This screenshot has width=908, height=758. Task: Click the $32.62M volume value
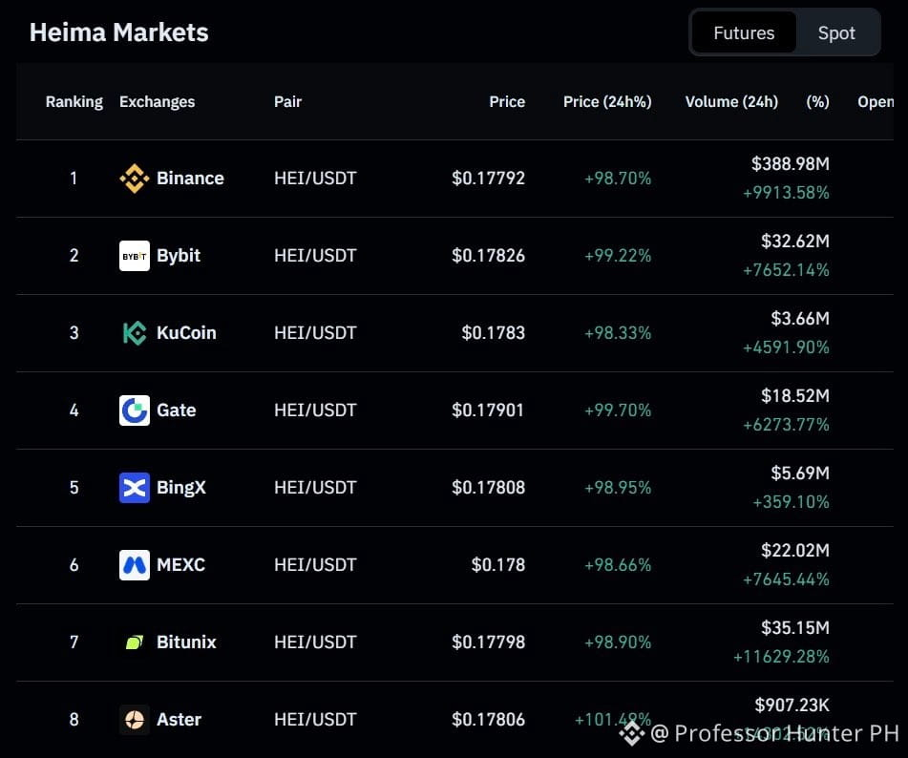tap(795, 242)
